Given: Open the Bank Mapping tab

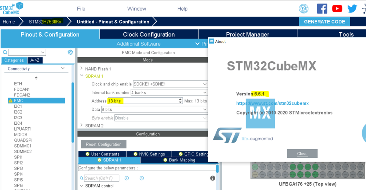Looking at the screenshot, I should [x=179, y=160].
